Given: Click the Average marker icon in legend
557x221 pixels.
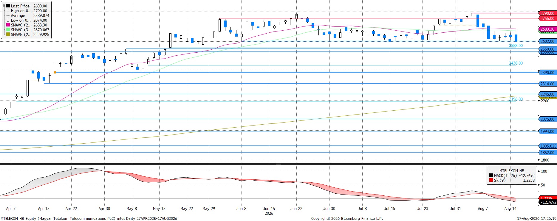Looking at the screenshot, I should [x=8, y=15].
